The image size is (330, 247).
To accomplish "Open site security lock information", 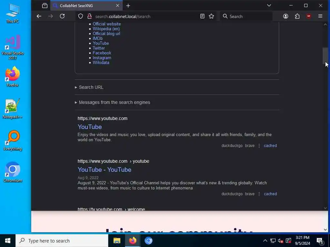I will (90, 16).
